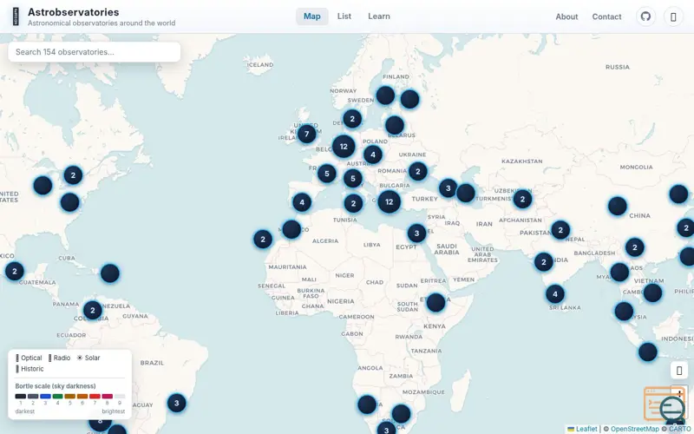Open the 4 cluster near Sri Lanka
Viewport: 694px width, 434px height.
555,293
